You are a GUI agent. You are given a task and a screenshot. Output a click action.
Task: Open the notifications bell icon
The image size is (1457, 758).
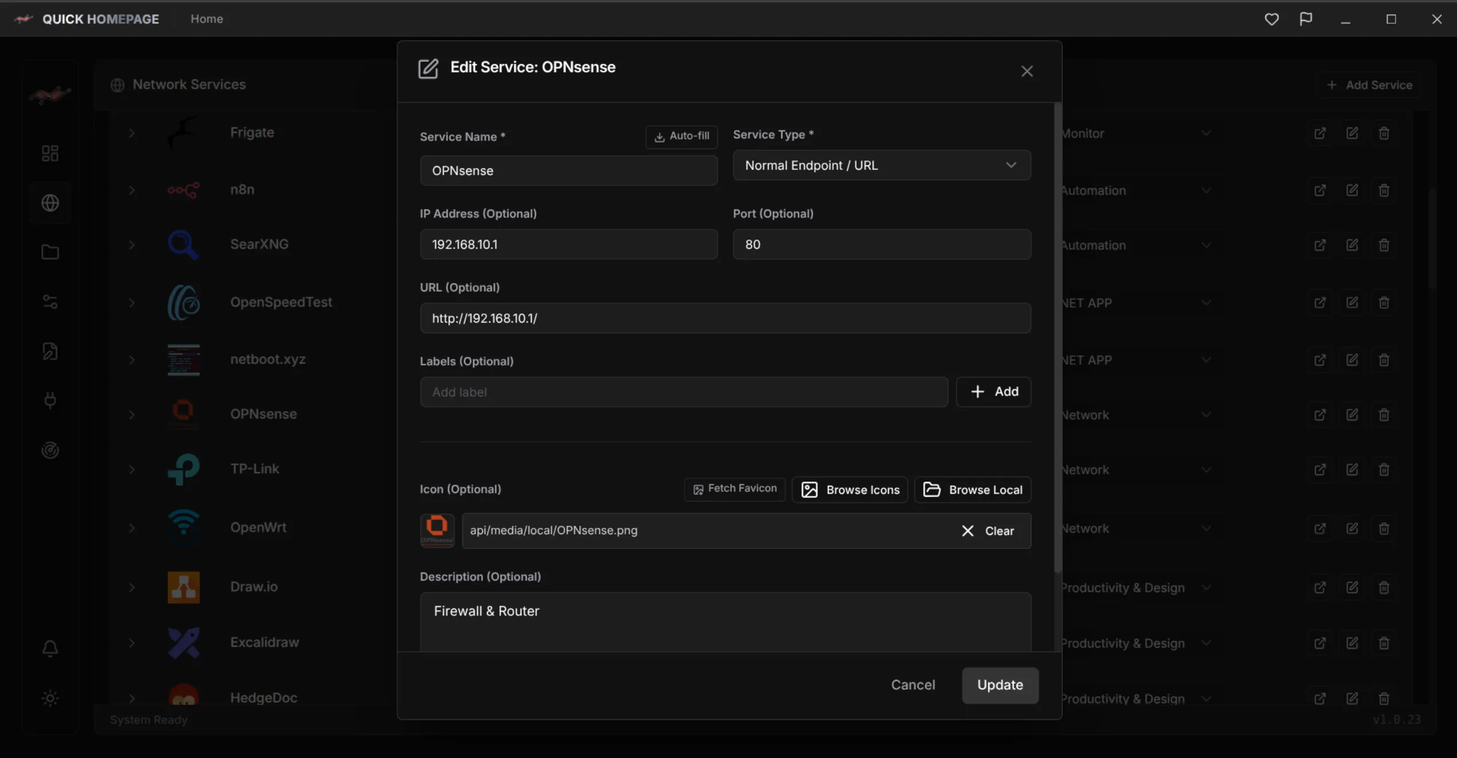50,648
